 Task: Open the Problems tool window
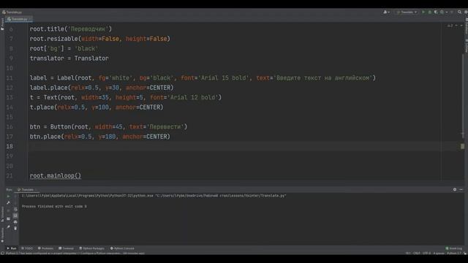(45, 248)
